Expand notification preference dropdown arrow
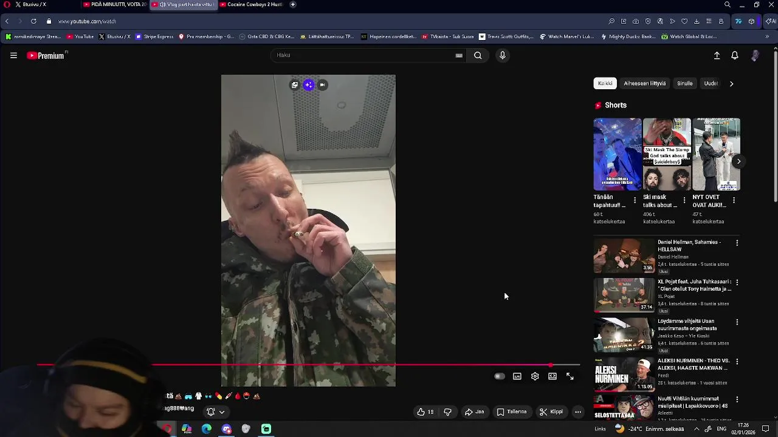778x437 pixels. tap(222, 412)
